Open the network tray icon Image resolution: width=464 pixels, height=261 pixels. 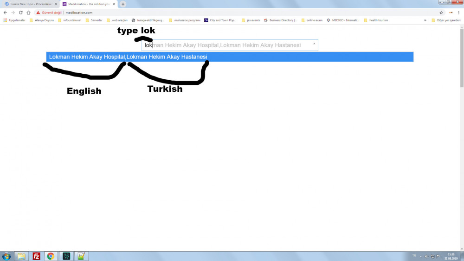click(x=432, y=256)
